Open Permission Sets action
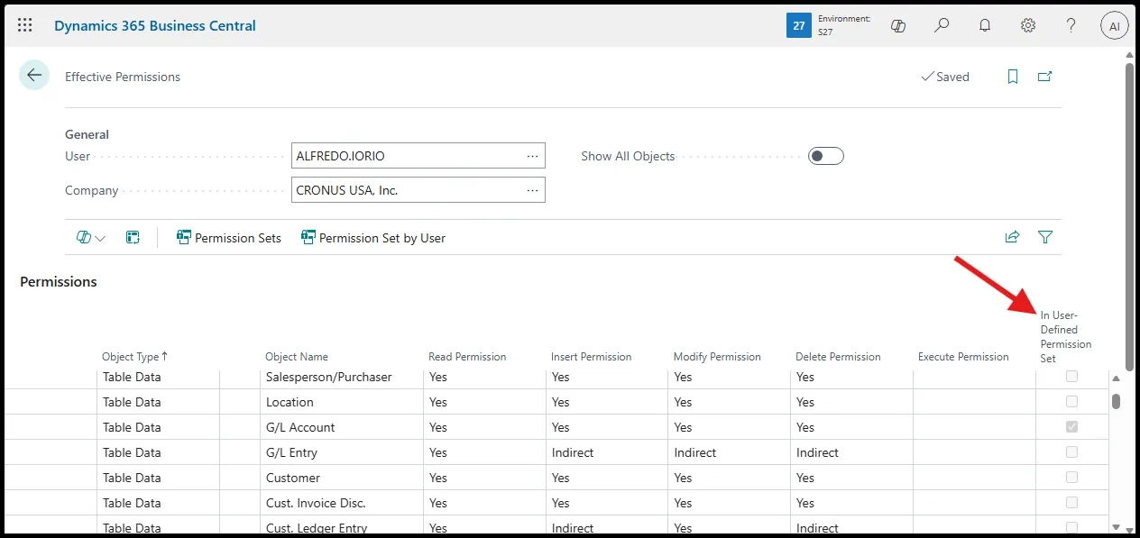The width and height of the screenshot is (1140, 538). coord(229,238)
